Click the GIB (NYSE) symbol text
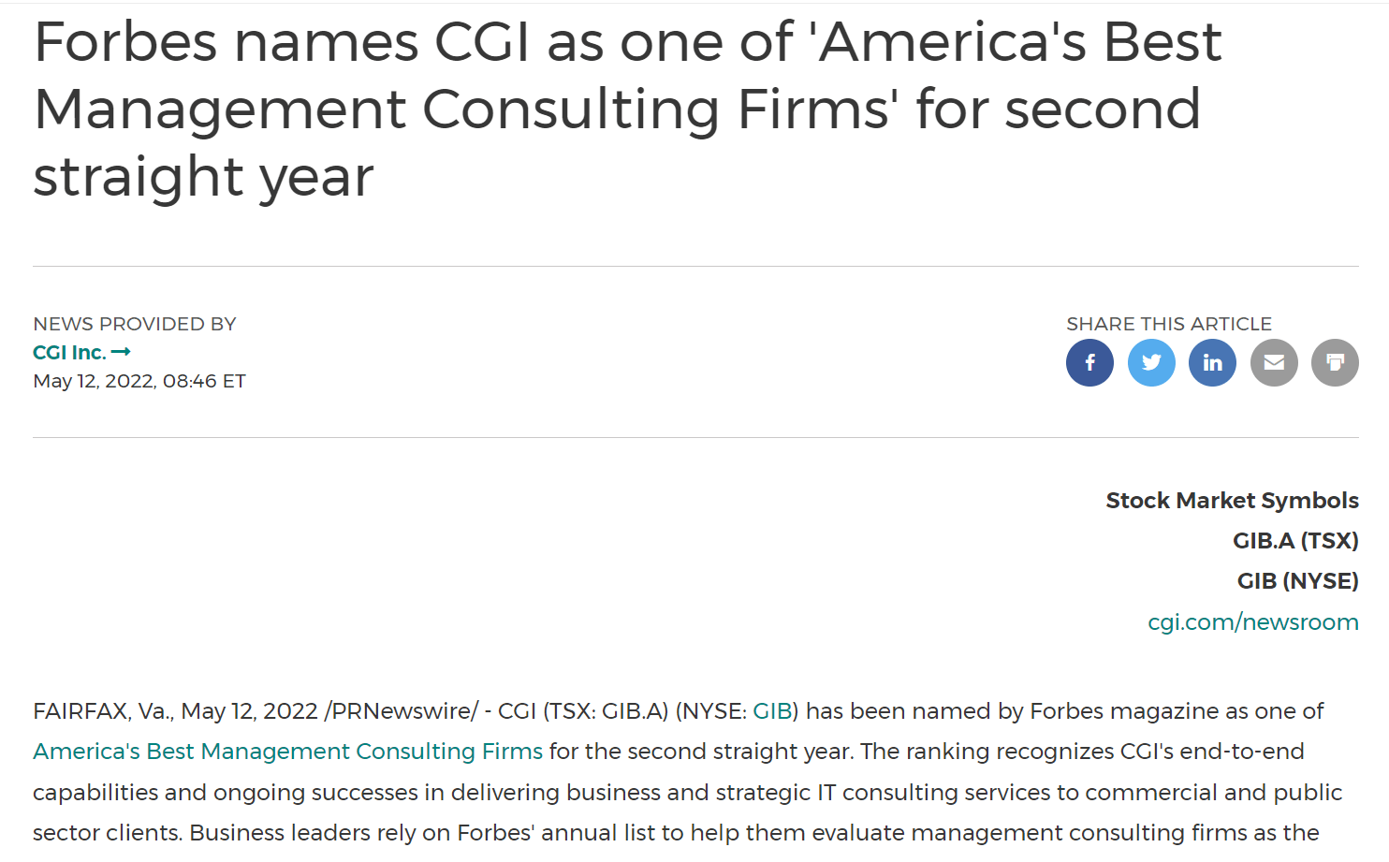This screenshot has height=862, width=1389. click(1297, 581)
